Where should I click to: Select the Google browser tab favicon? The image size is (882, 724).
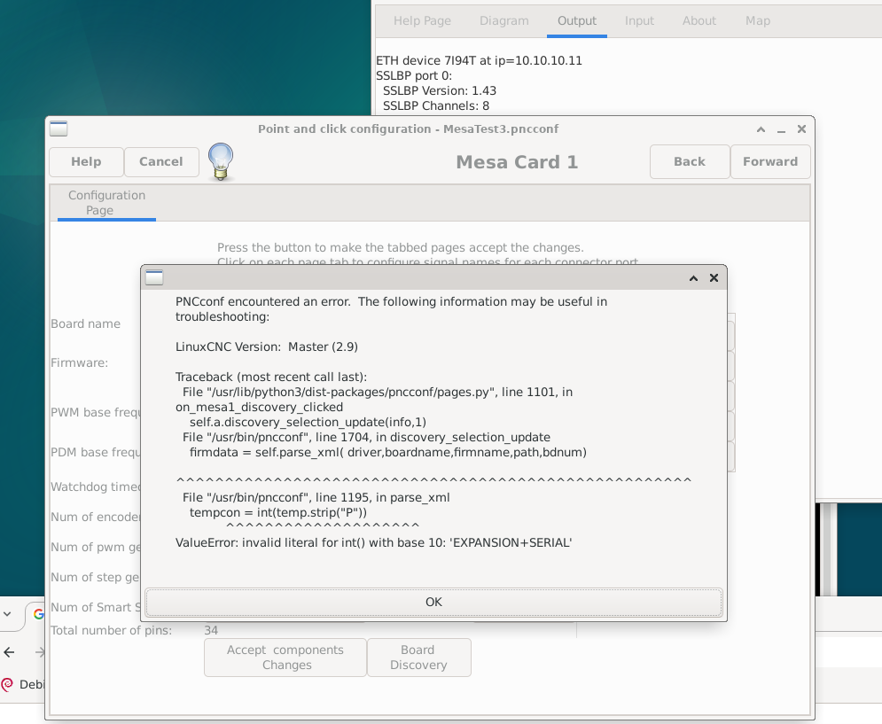(39, 614)
